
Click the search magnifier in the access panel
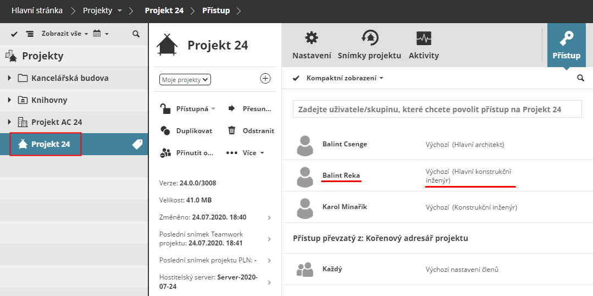tap(580, 78)
